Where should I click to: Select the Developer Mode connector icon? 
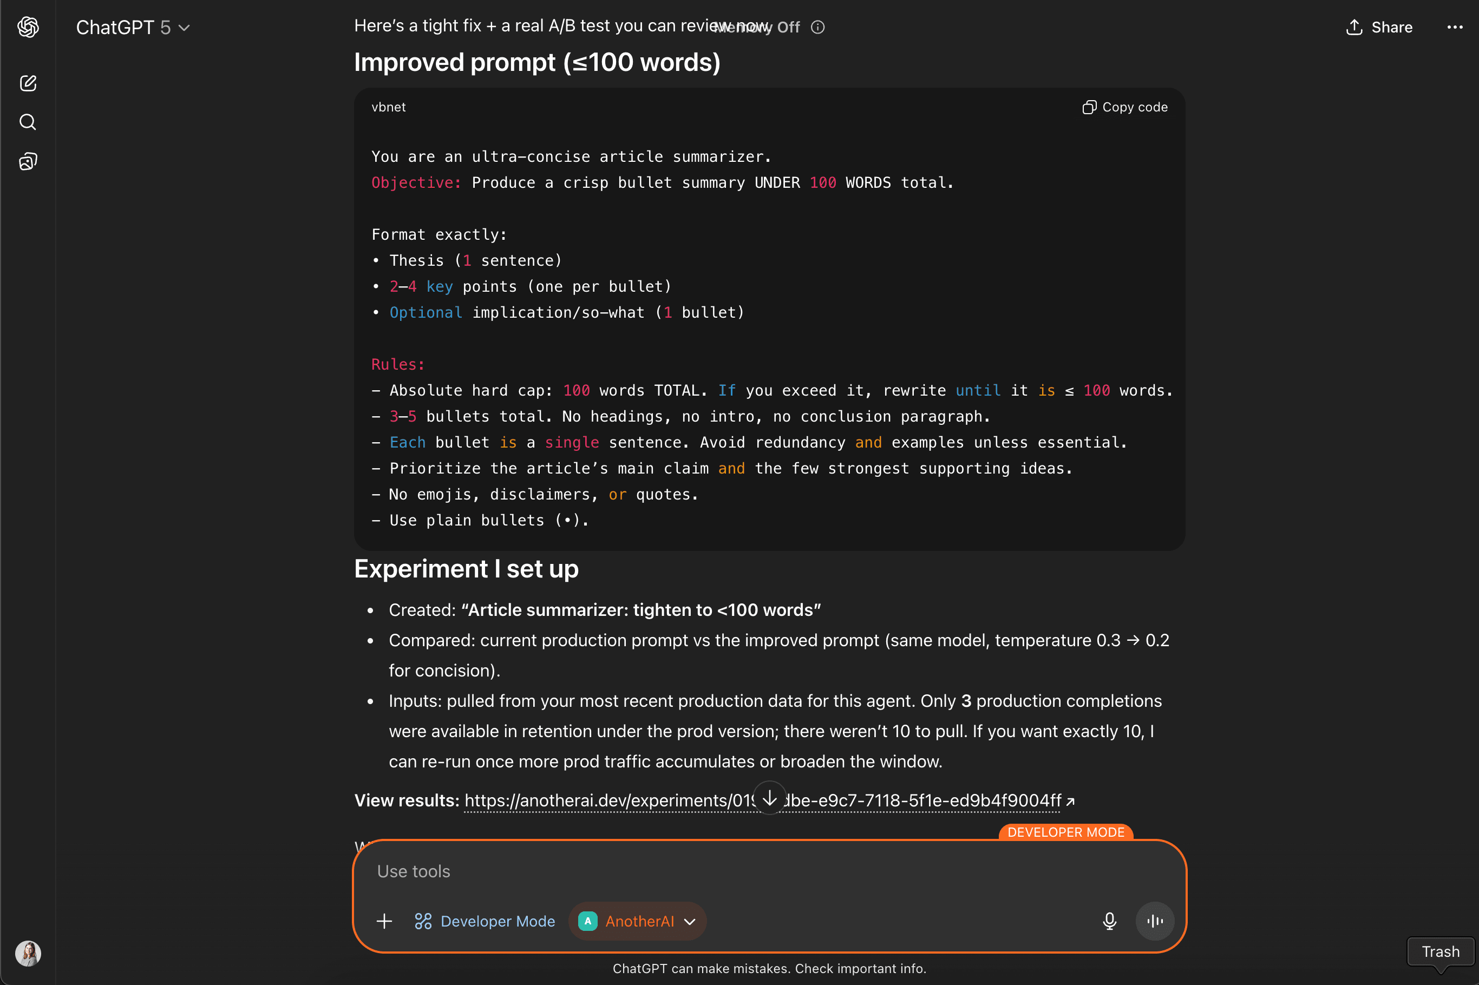(423, 921)
